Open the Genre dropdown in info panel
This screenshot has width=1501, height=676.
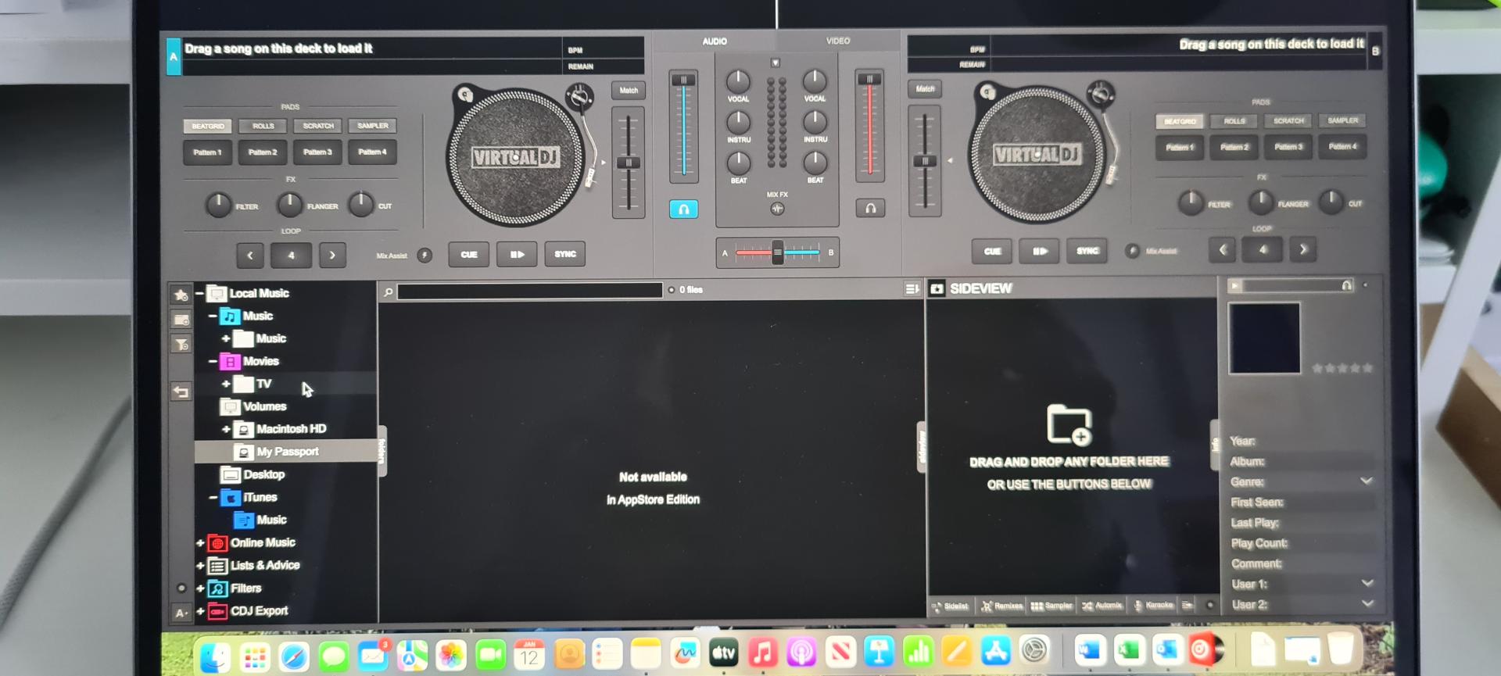click(1366, 481)
